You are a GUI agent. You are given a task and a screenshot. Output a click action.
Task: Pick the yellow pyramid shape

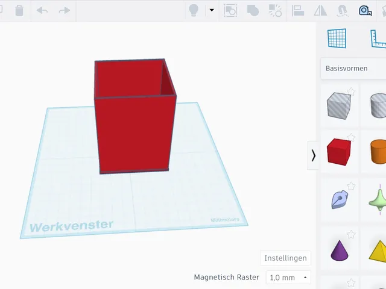[x=378, y=250]
